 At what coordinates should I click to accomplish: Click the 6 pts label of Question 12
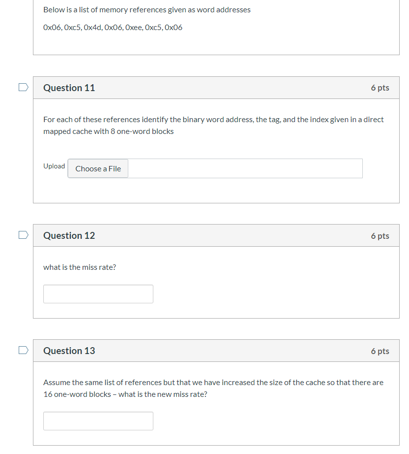point(380,236)
